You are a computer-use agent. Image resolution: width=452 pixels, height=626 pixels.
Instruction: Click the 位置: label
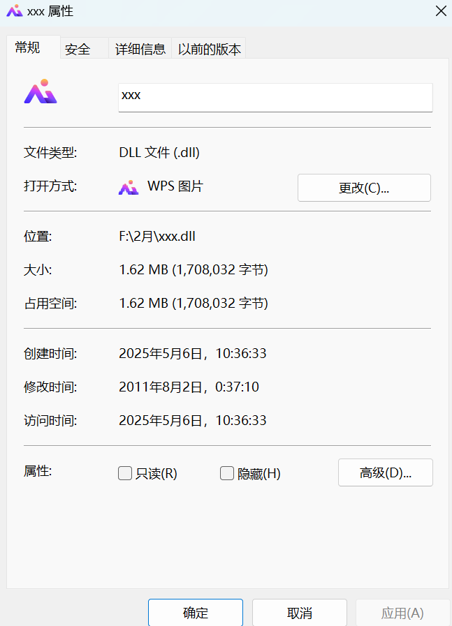pyautogui.click(x=38, y=236)
